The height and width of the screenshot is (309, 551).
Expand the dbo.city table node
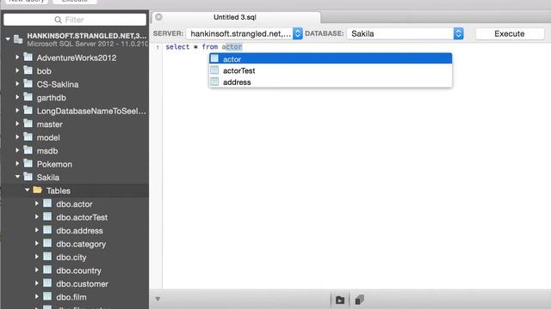pyautogui.click(x=36, y=257)
